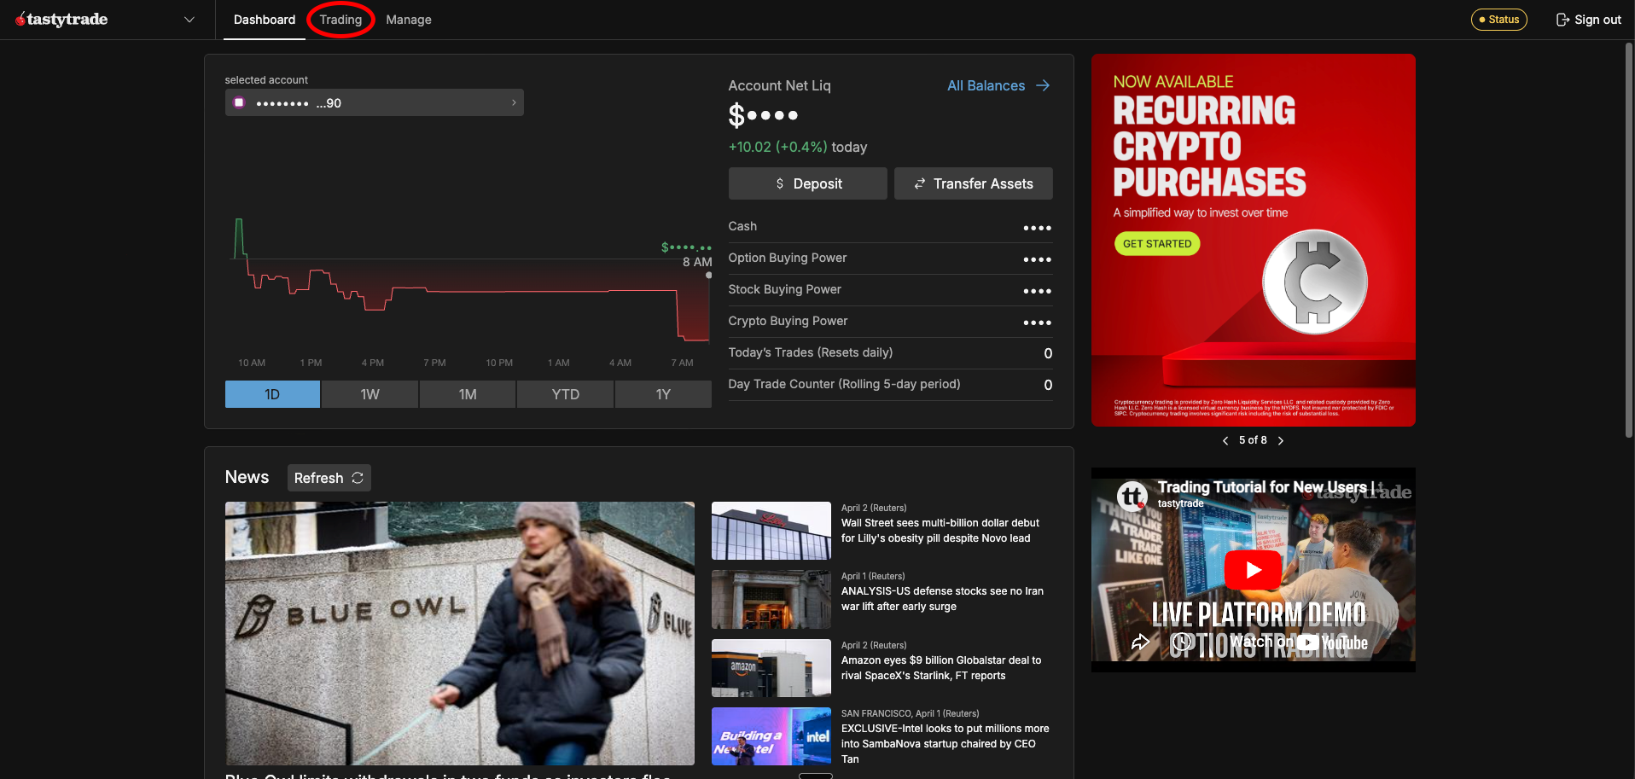Open the Blue Owl featured news image

coord(460,633)
